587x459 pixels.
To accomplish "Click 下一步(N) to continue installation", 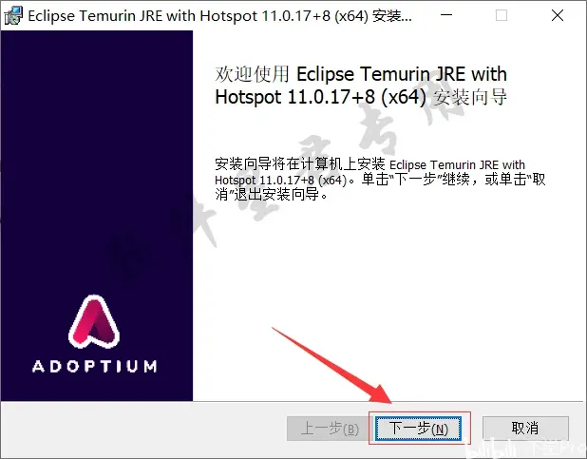I will [x=419, y=428].
